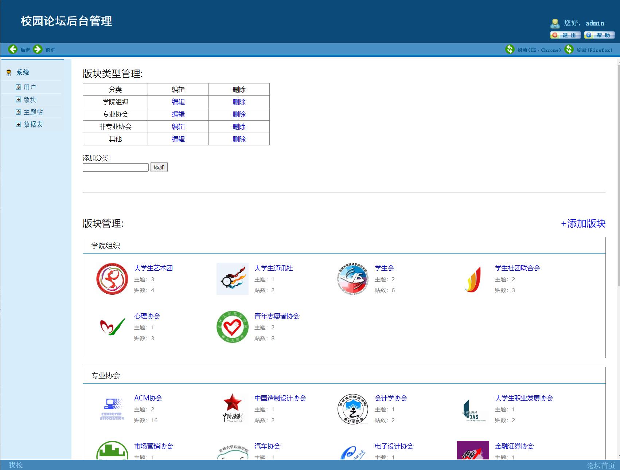Click the 添加 button to add category

(x=159, y=167)
